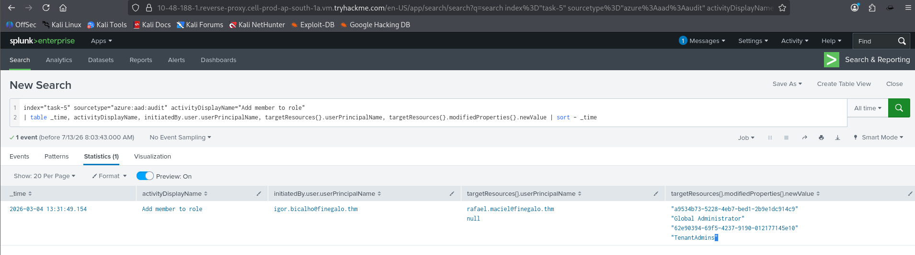The image size is (915, 255).
Task: Run the search with the green magnifier button
Action: point(899,108)
